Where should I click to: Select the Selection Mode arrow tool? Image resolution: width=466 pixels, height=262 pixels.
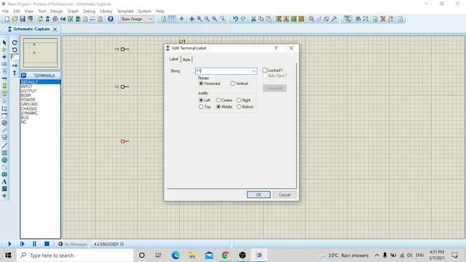[4, 43]
